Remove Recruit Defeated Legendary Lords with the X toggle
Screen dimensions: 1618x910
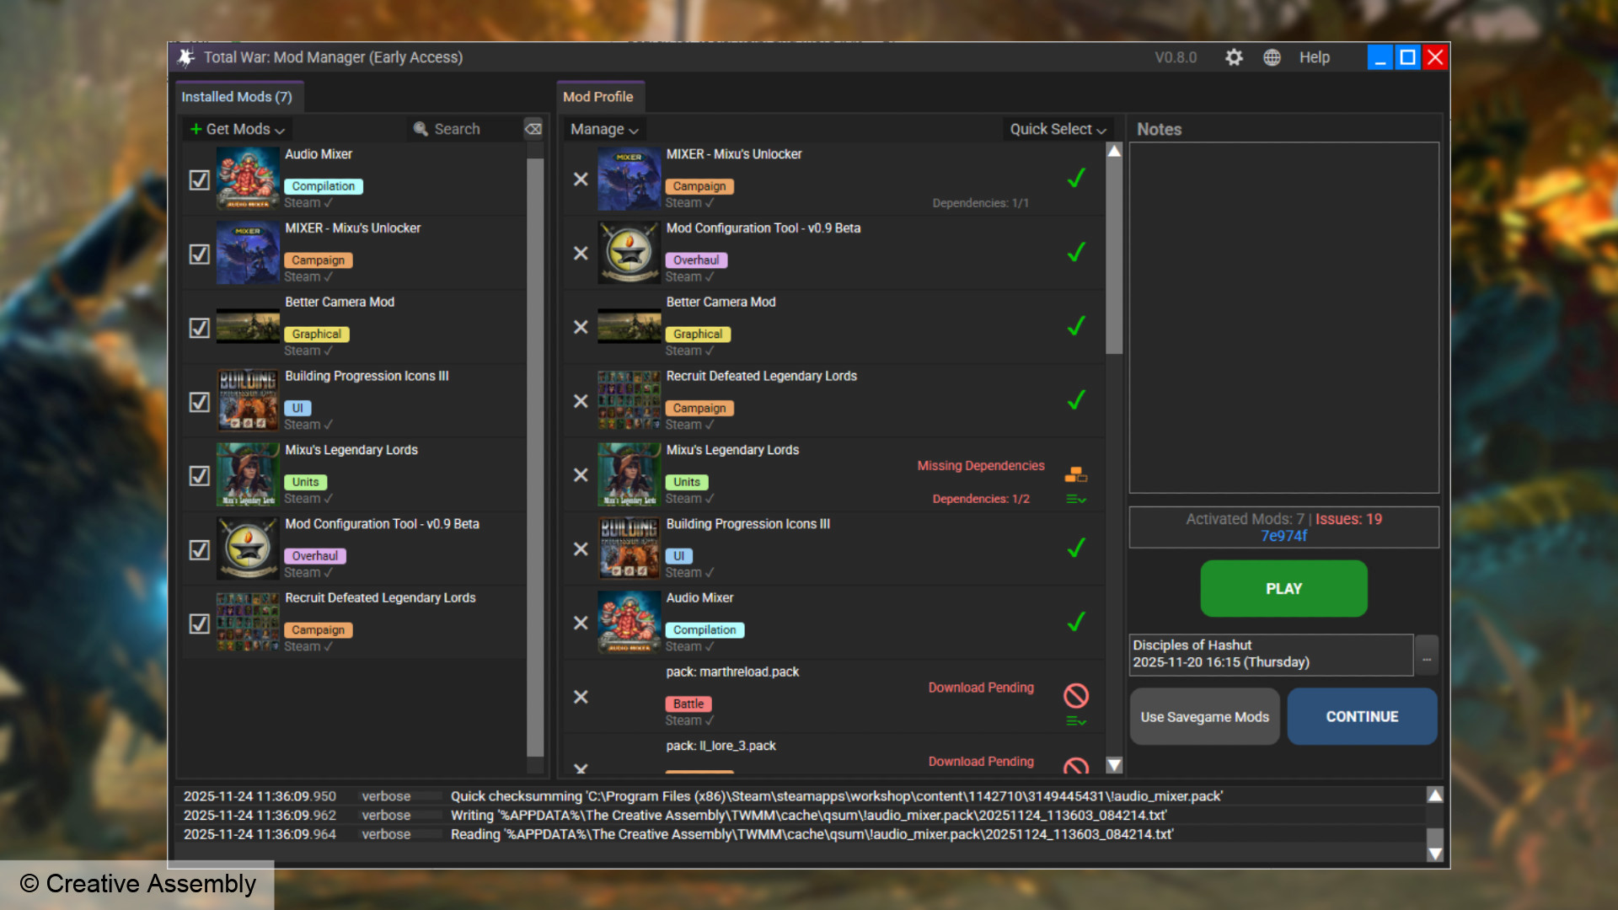pyautogui.click(x=580, y=402)
